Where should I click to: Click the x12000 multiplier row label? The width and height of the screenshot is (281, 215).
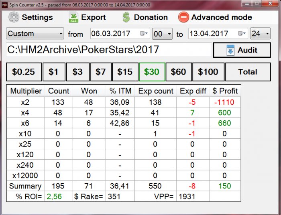click(x=25, y=176)
